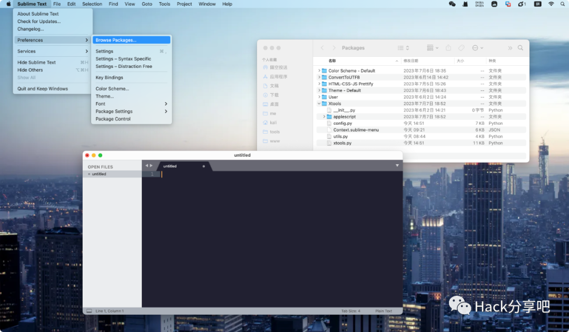Choose Theme... in Preferences submenu
The height and width of the screenshot is (332, 569).
131,96
